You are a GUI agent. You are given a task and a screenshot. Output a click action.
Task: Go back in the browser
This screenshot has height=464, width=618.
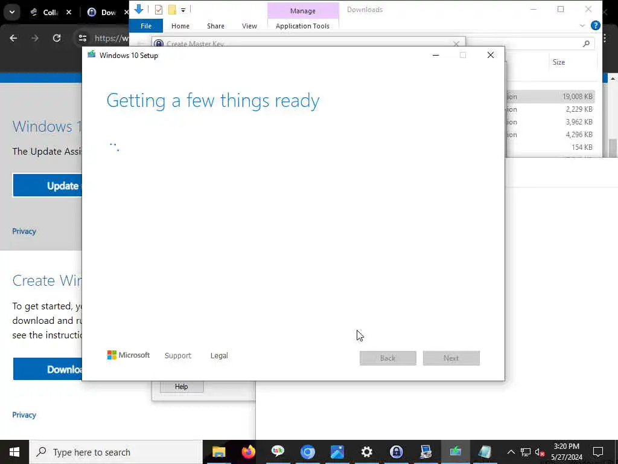(x=13, y=38)
